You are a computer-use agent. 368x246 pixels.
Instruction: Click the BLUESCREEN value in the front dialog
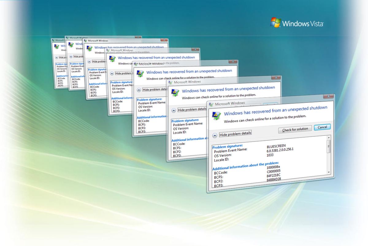click(x=277, y=147)
